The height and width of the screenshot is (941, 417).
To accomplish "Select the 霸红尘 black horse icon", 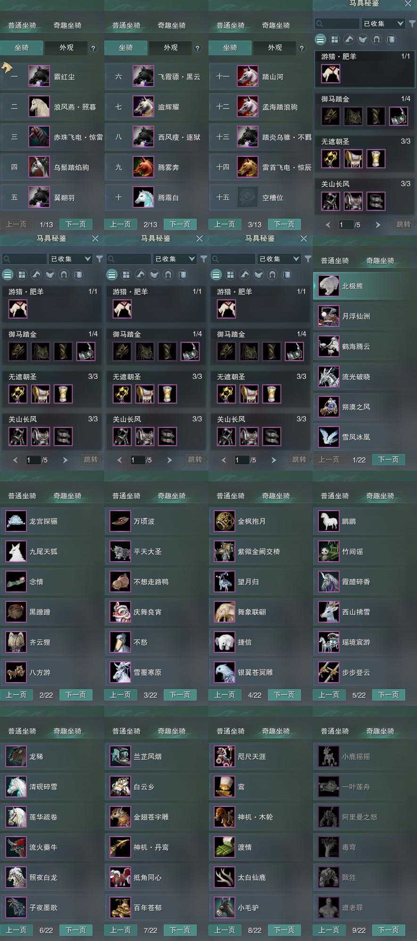I will pyautogui.click(x=39, y=76).
